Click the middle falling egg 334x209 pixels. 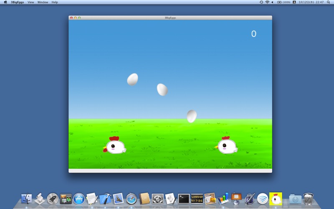[162, 89]
